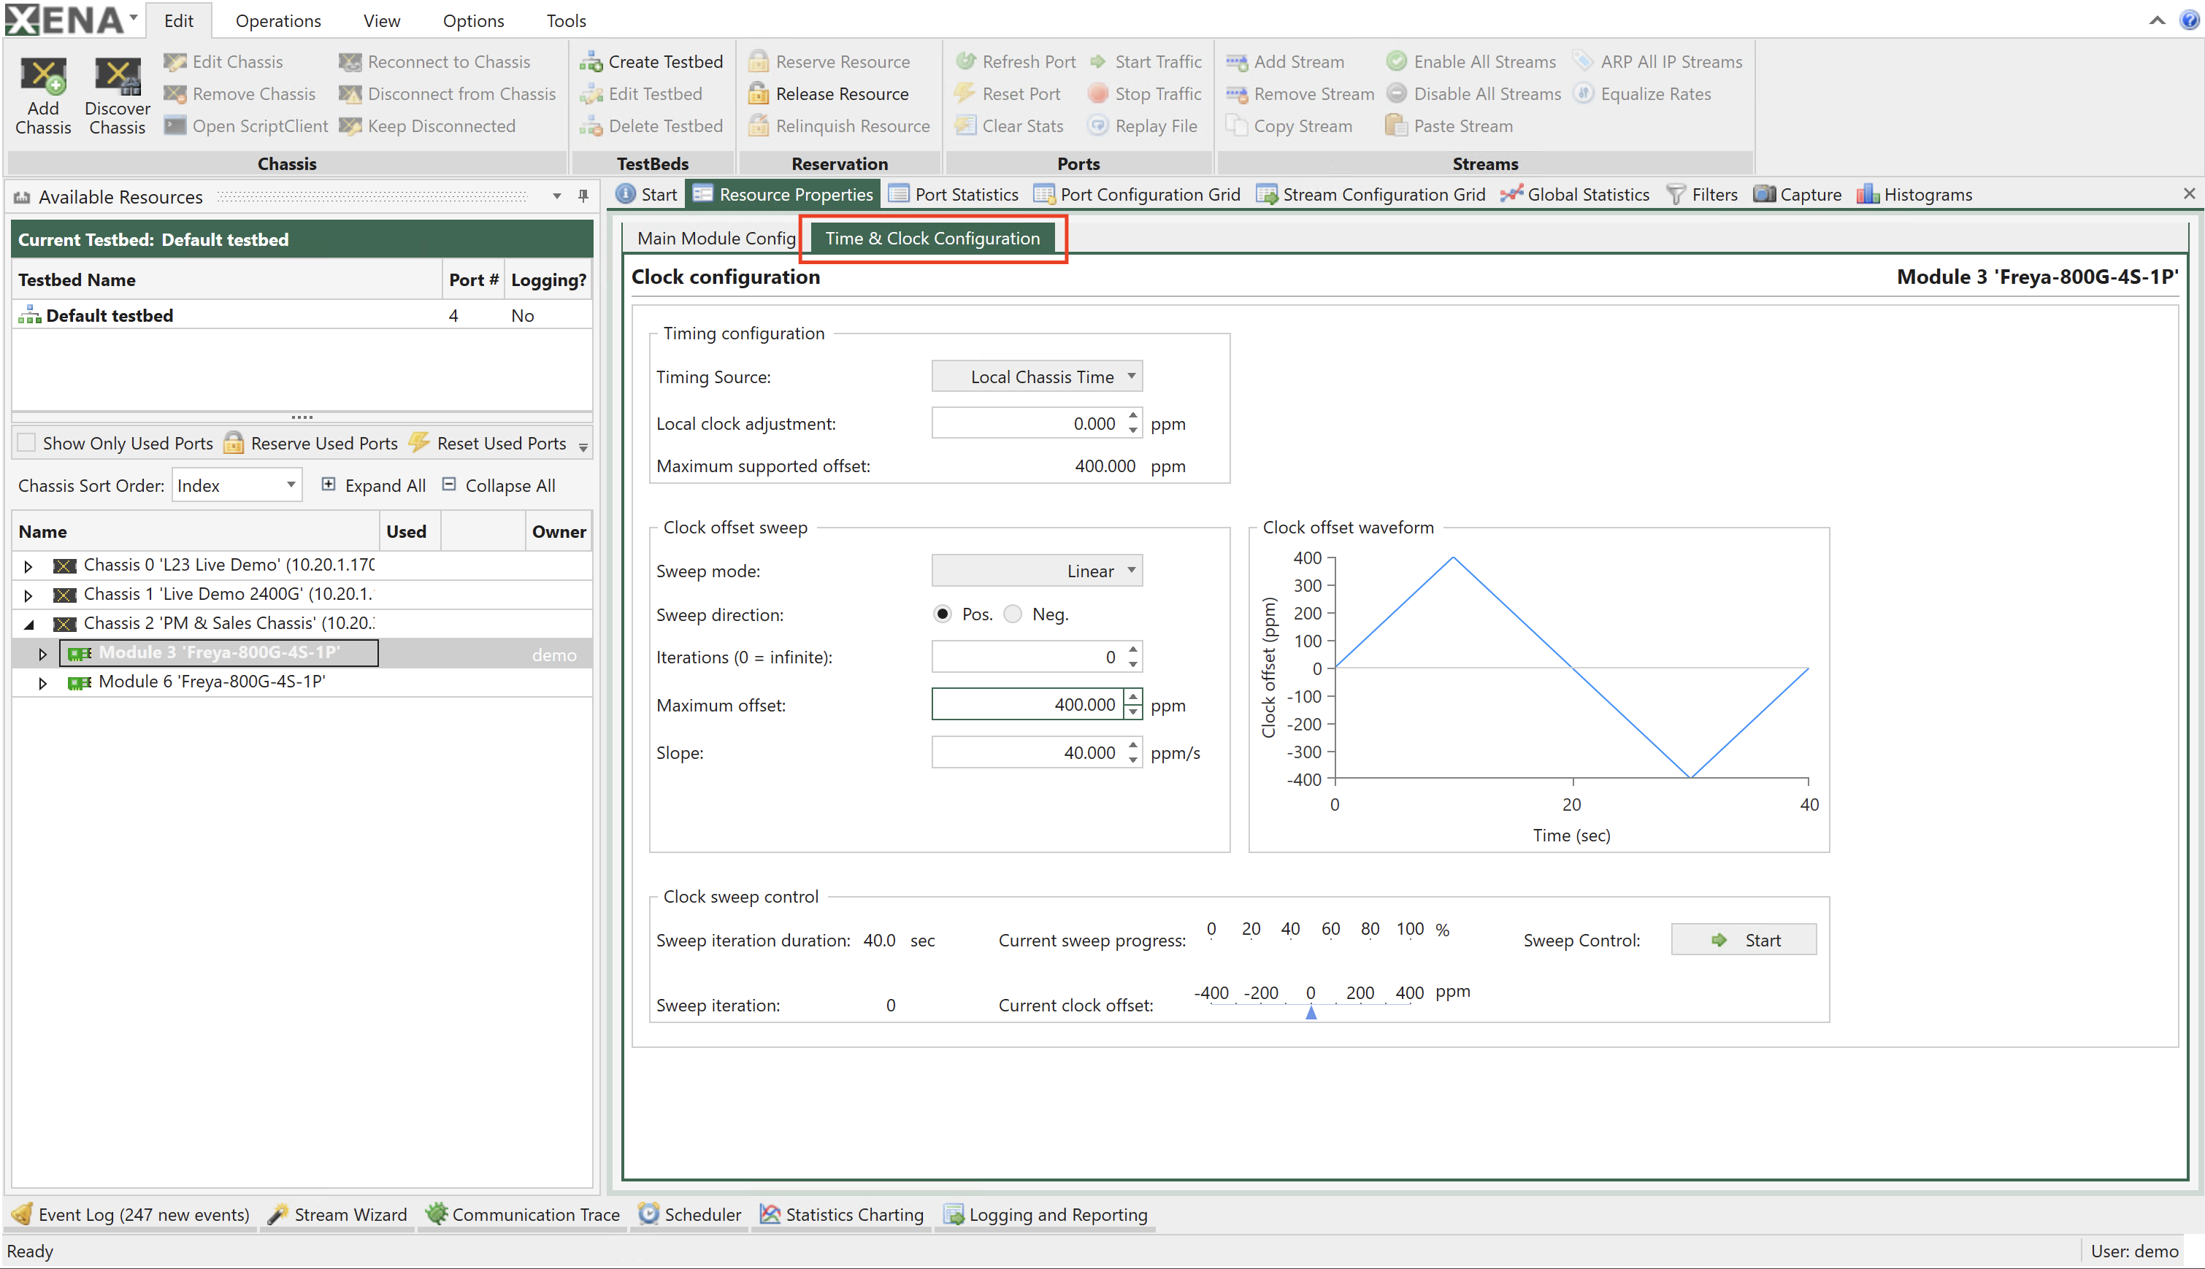Viewport: 2205px width, 1269px height.
Task: Click Disconnect from Chassis
Action: [448, 94]
